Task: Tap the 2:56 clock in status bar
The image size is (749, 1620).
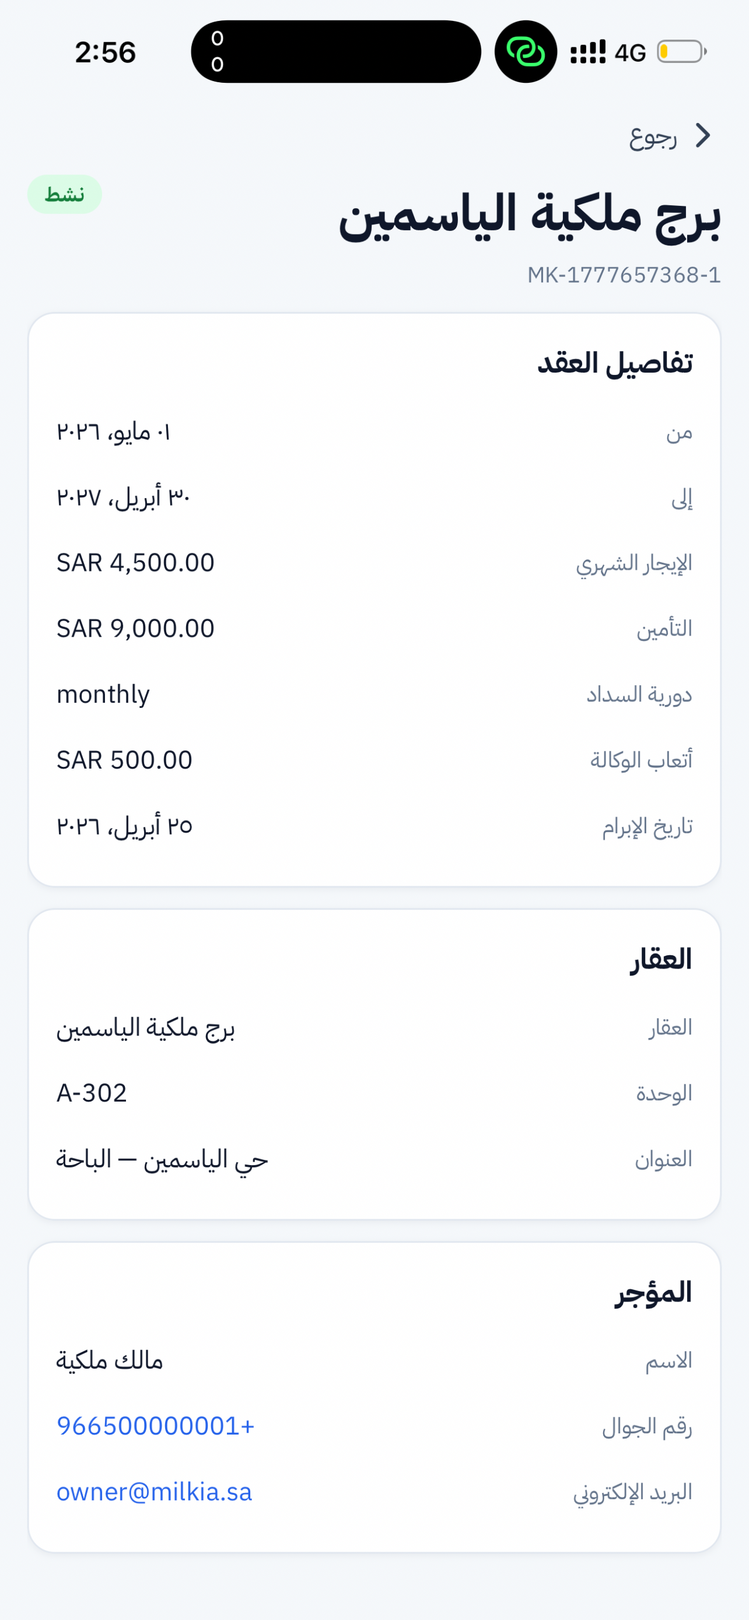Action: [105, 52]
